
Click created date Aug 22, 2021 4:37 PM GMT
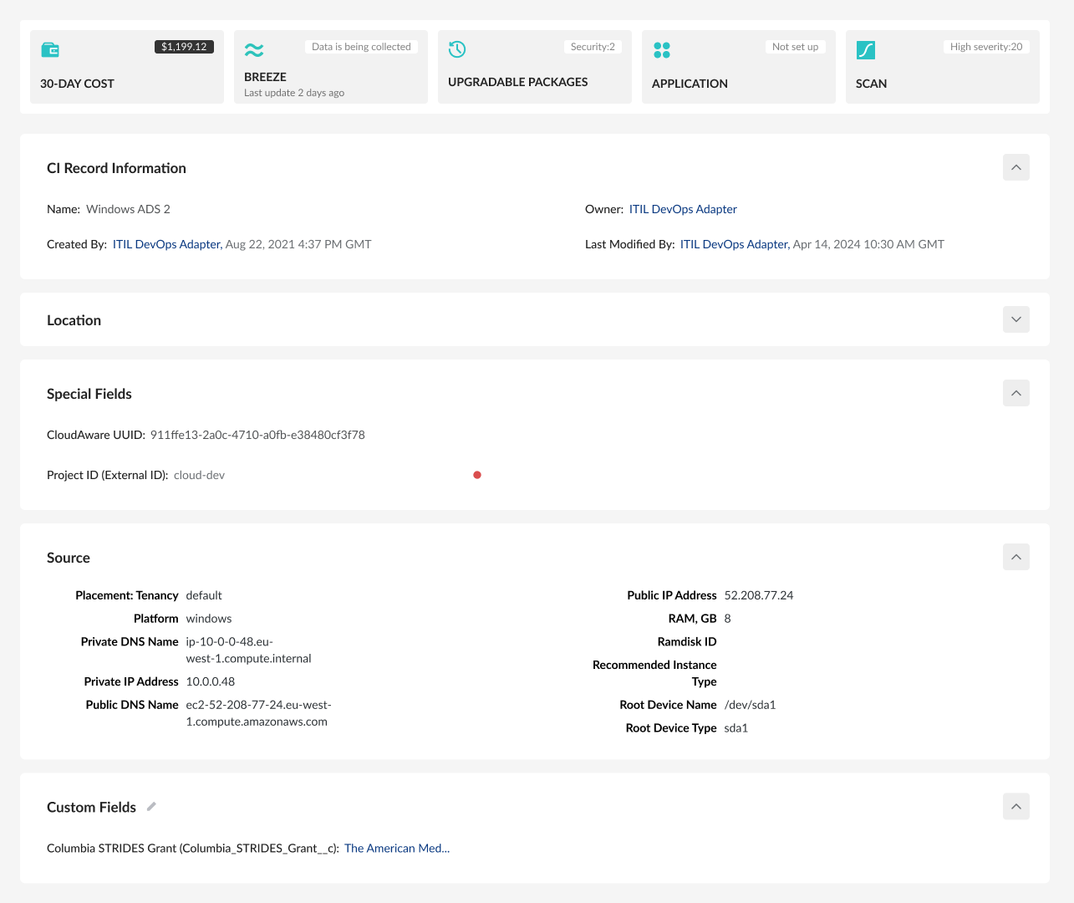pyautogui.click(x=298, y=244)
